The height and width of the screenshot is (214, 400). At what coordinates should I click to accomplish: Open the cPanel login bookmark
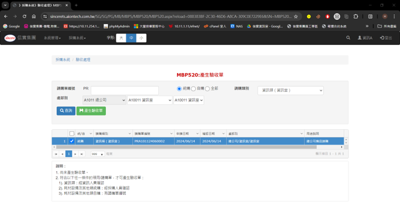point(215,26)
